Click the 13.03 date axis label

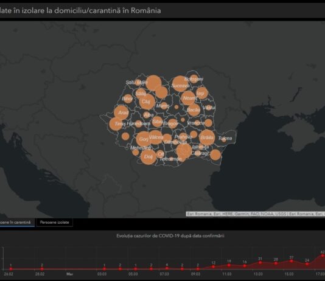click(258, 274)
